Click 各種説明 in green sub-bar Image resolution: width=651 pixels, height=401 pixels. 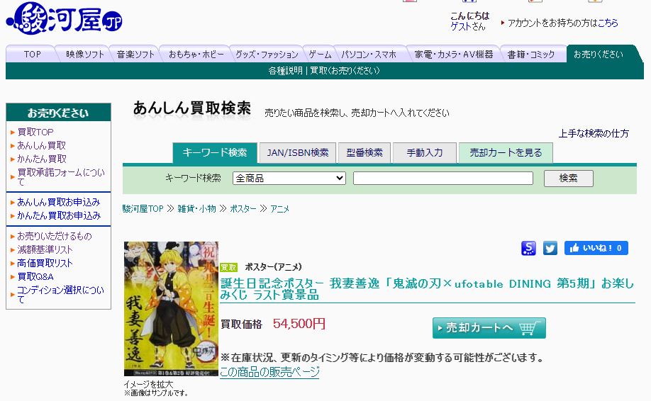click(x=285, y=71)
